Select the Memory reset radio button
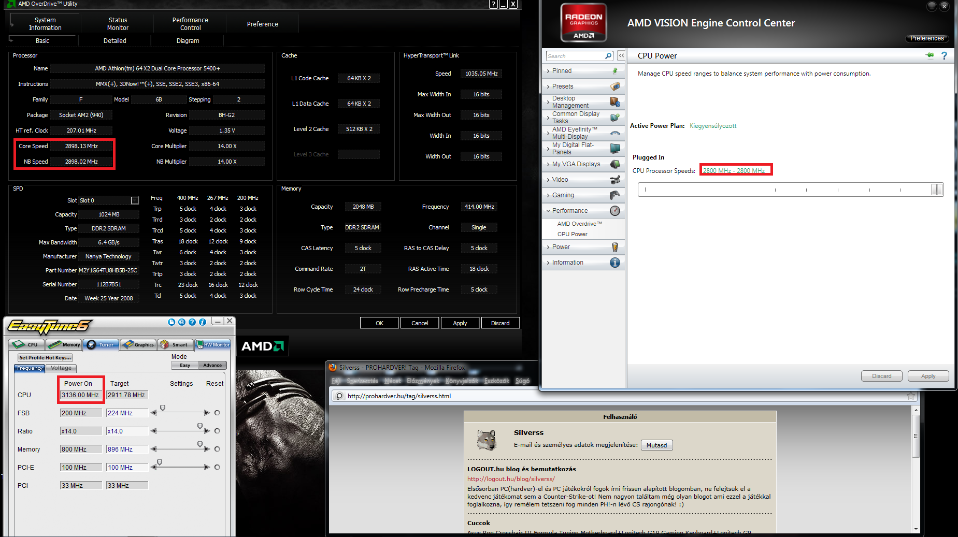The image size is (958, 537). click(x=217, y=449)
